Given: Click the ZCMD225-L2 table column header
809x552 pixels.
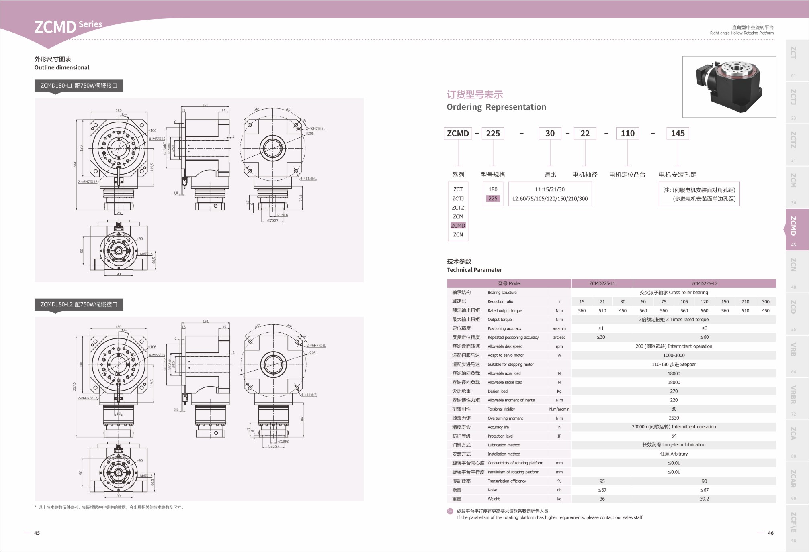Looking at the screenshot, I should coord(704,283).
